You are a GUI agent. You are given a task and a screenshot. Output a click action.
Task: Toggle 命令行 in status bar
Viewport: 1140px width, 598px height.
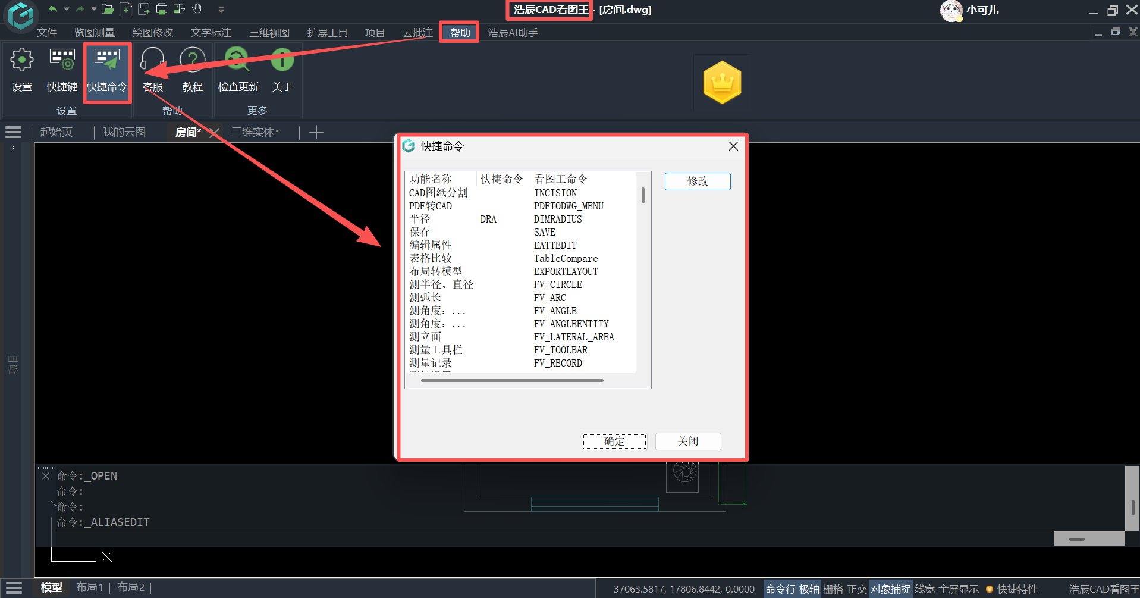coord(780,589)
